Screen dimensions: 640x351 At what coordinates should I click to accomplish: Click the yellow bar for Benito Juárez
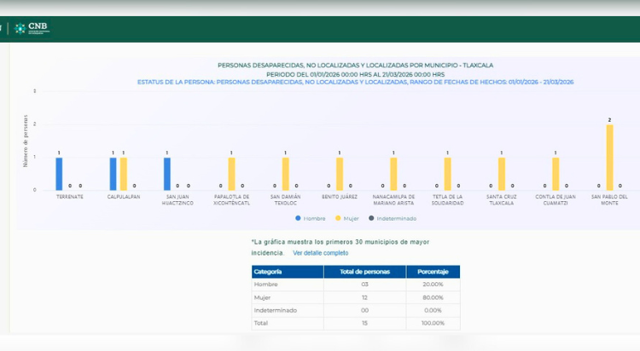(340, 174)
